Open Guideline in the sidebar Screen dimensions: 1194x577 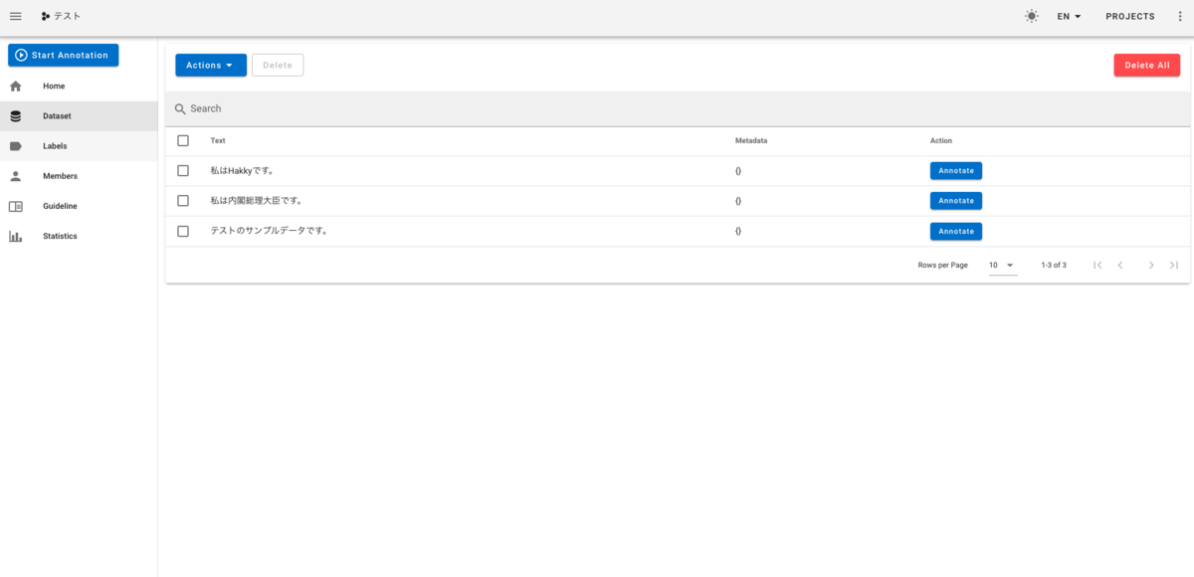[x=79, y=206]
